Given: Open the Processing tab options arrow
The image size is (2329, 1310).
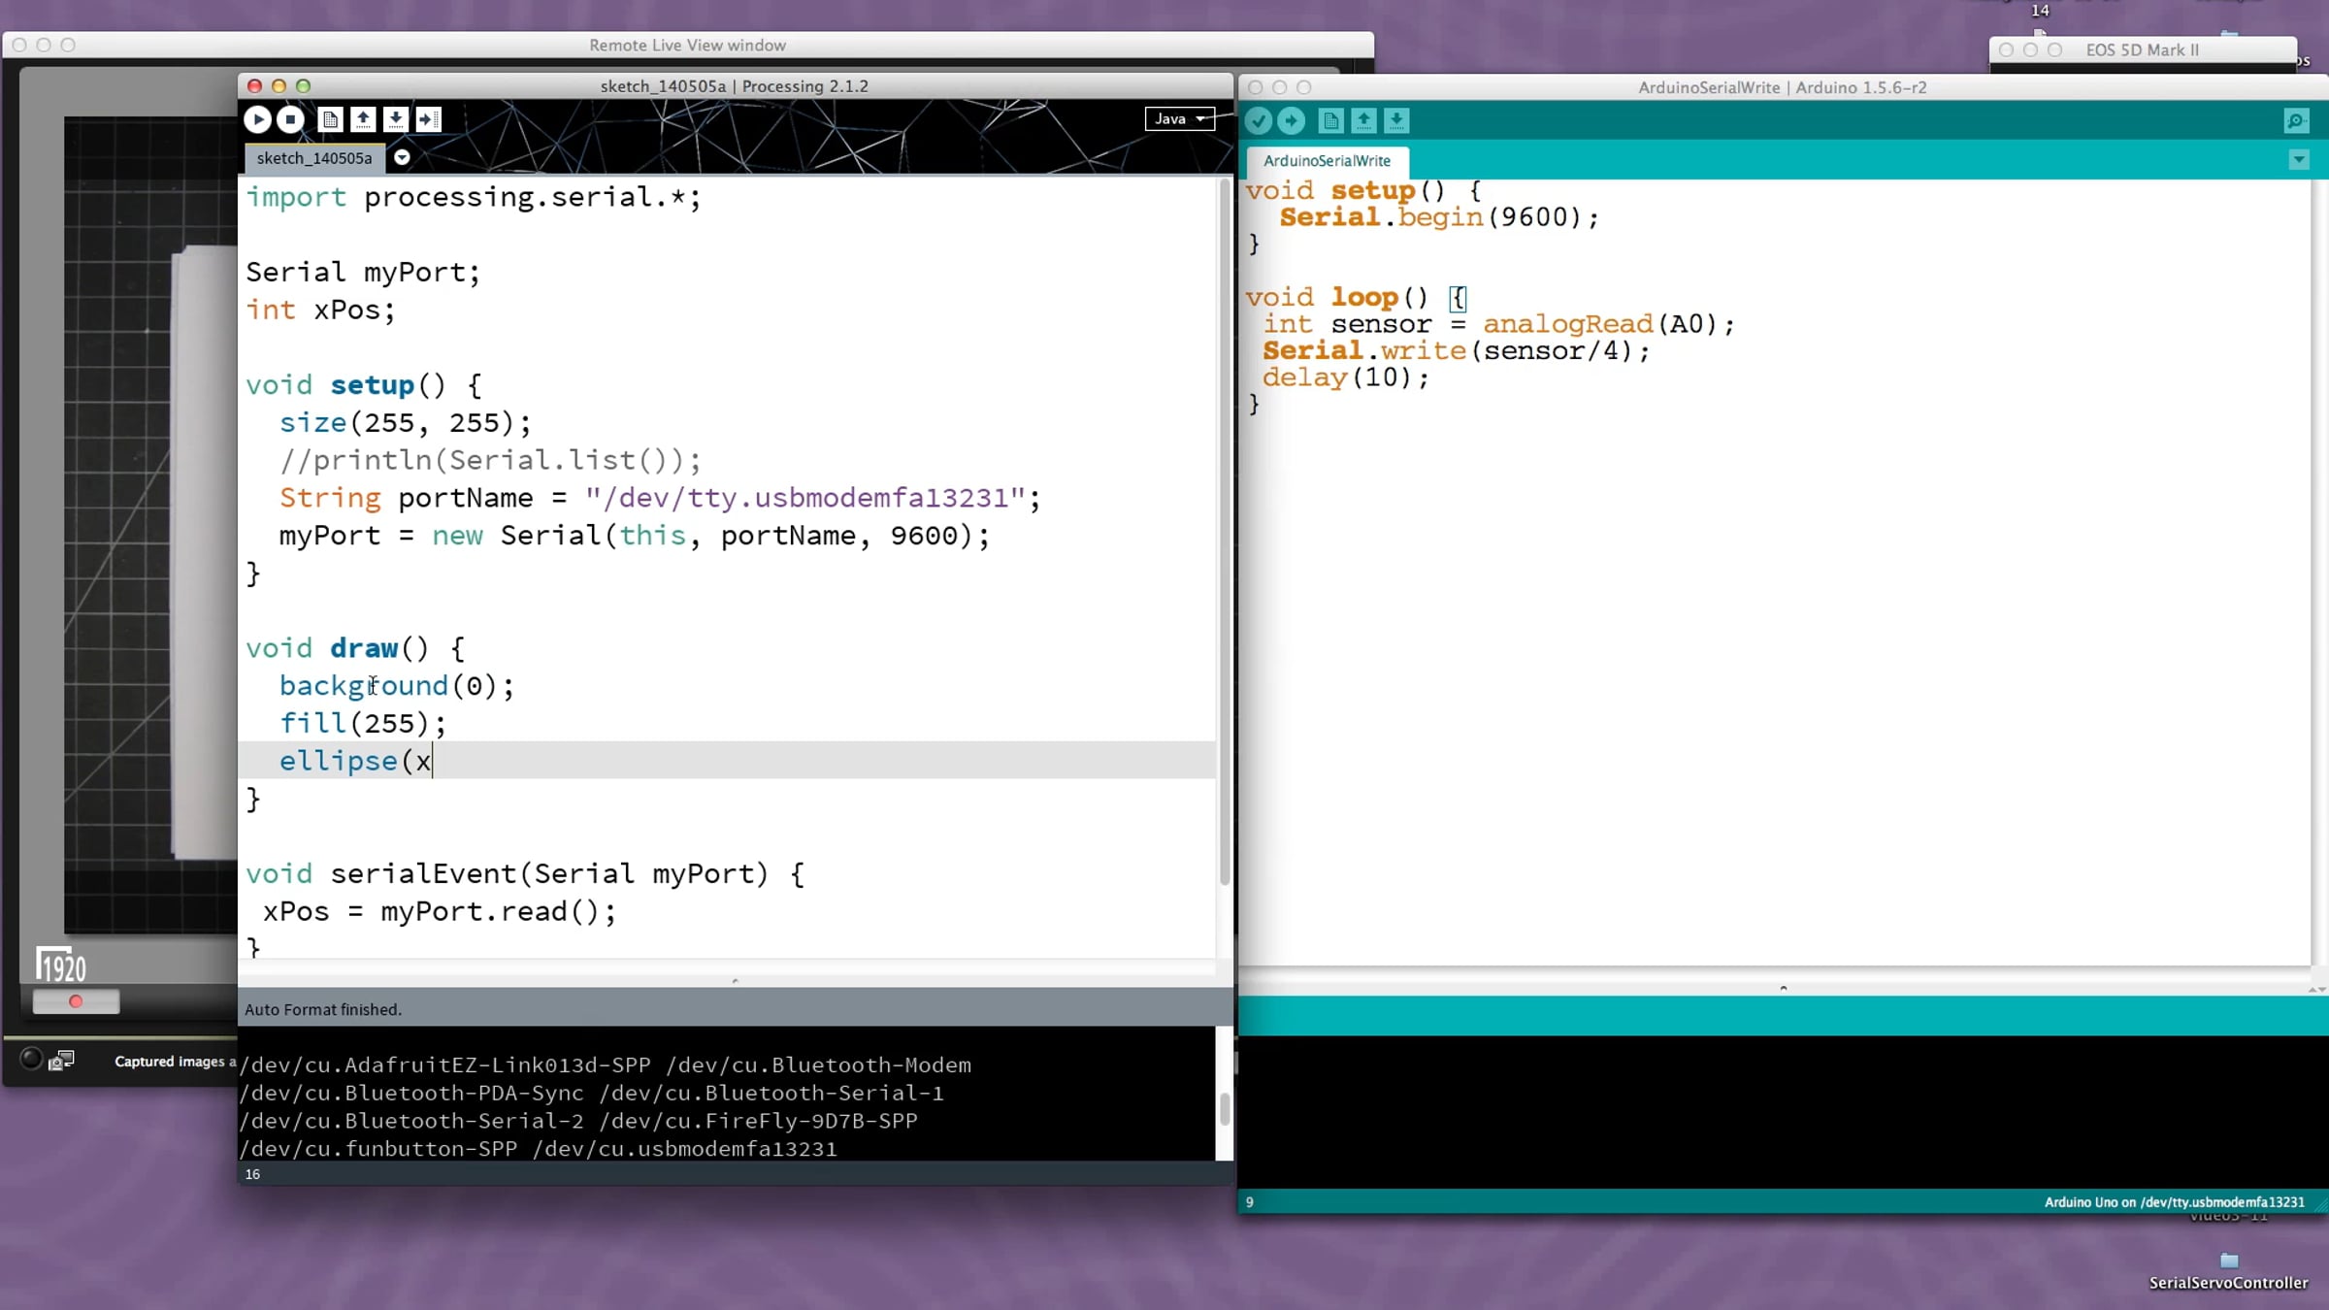Looking at the screenshot, I should click(x=402, y=158).
